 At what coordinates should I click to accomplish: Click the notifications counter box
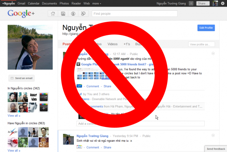tap(191, 3)
